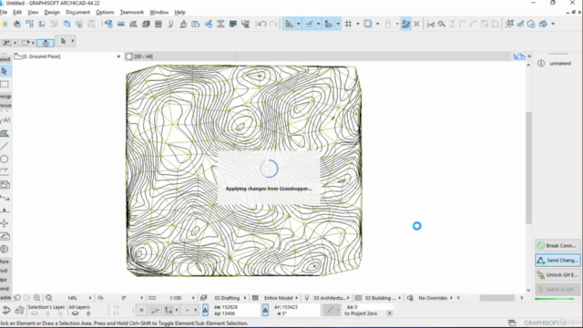Select the Text tool labeled A1
This screenshot has height=328, width=583.
pyautogui.click(x=5, y=120)
